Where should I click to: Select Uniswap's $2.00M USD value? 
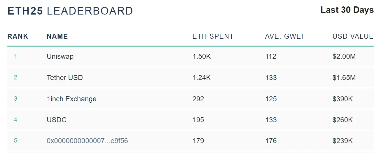coord(344,56)
